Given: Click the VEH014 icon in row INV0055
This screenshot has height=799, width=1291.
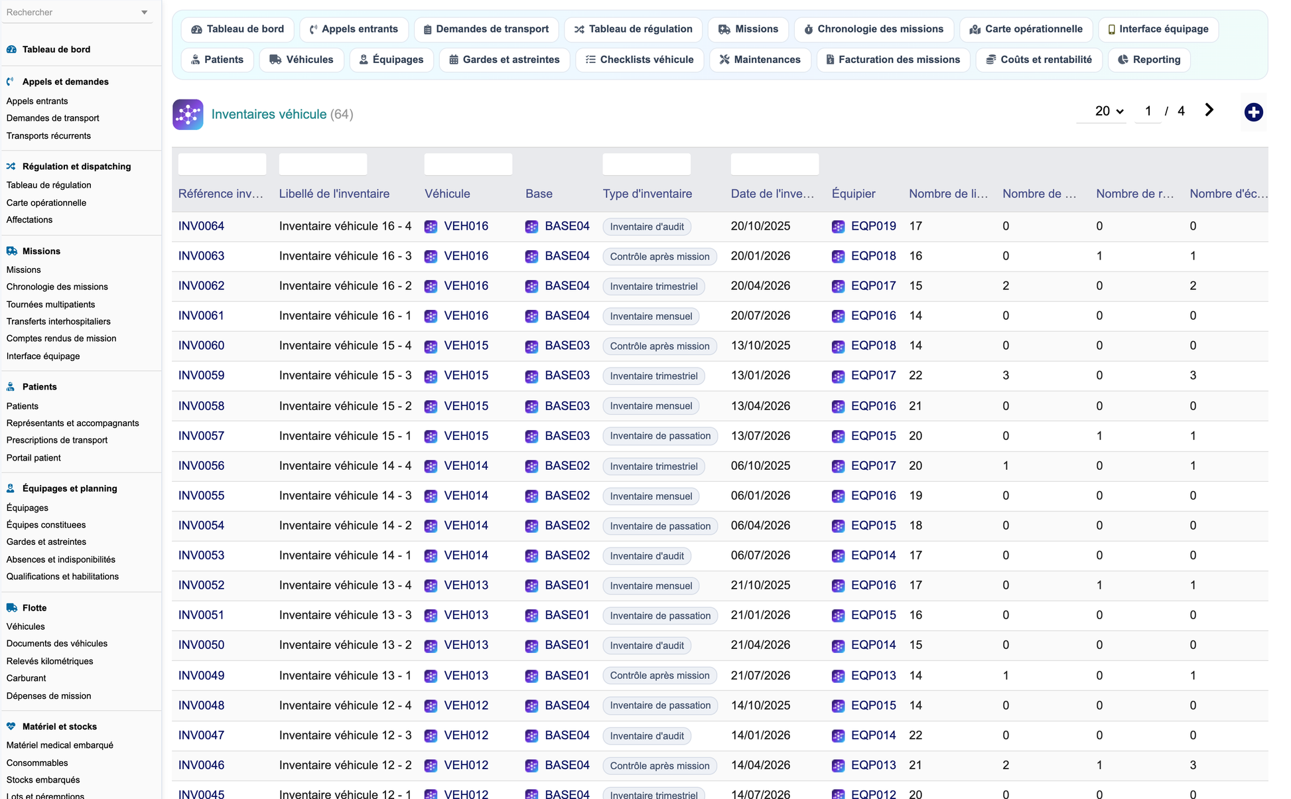Looking at the screenshot, I should pyautogui.click(x=431, y=496).
